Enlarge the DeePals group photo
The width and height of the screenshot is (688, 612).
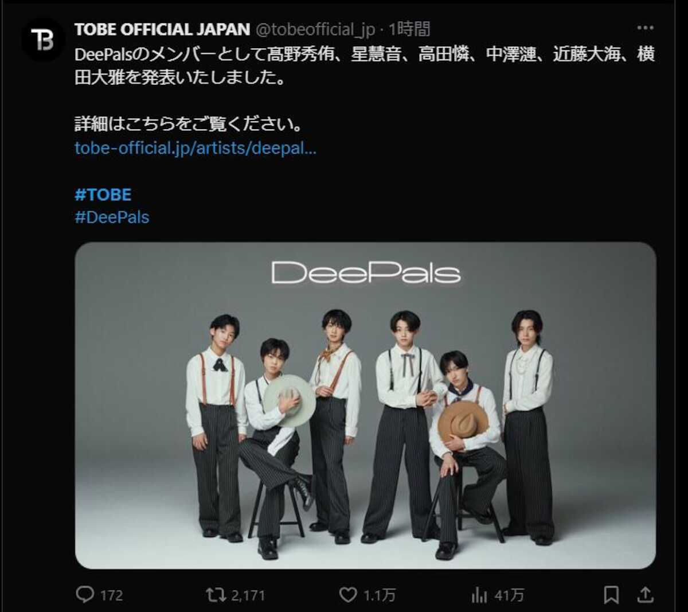(x=365, y=406)
